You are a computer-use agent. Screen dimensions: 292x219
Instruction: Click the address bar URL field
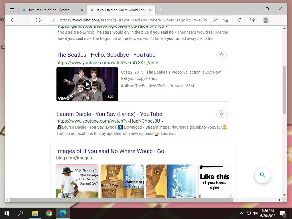[x=135, y=20]
